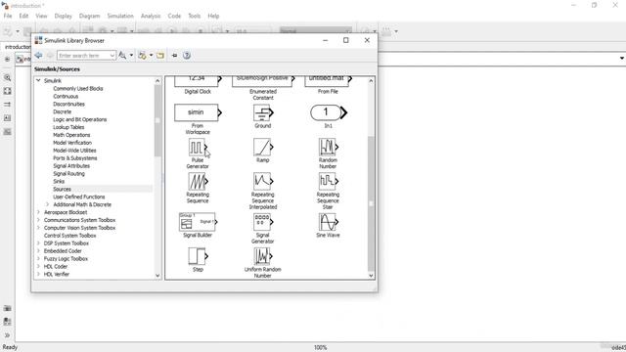The image size is (626, 352).
Task: Select the Pulse Generator block
Action: [x=198, y=148]
